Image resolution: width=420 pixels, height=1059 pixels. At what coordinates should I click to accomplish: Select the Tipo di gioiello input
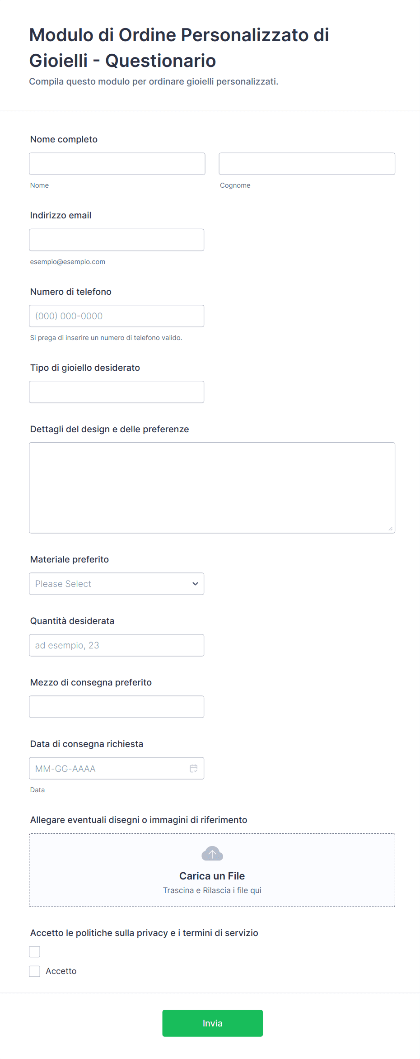(117, 392)
